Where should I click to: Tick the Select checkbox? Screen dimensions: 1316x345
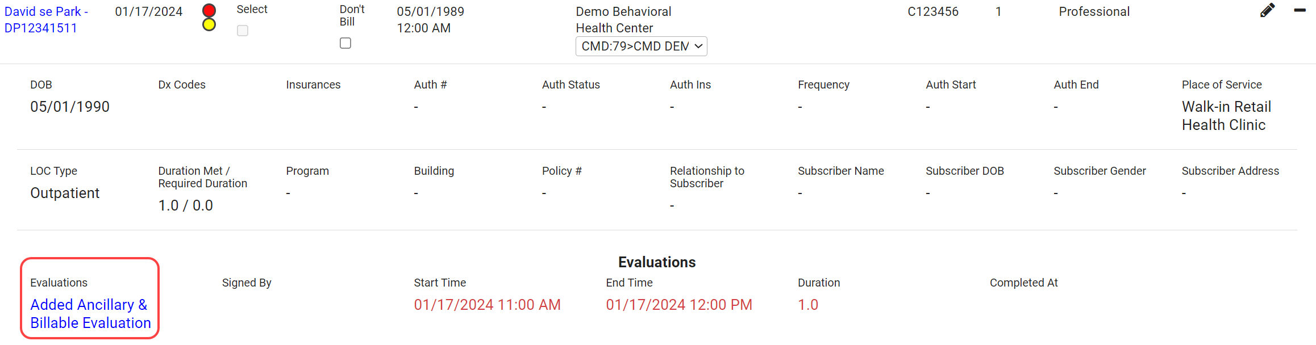[x=243, y=31]
